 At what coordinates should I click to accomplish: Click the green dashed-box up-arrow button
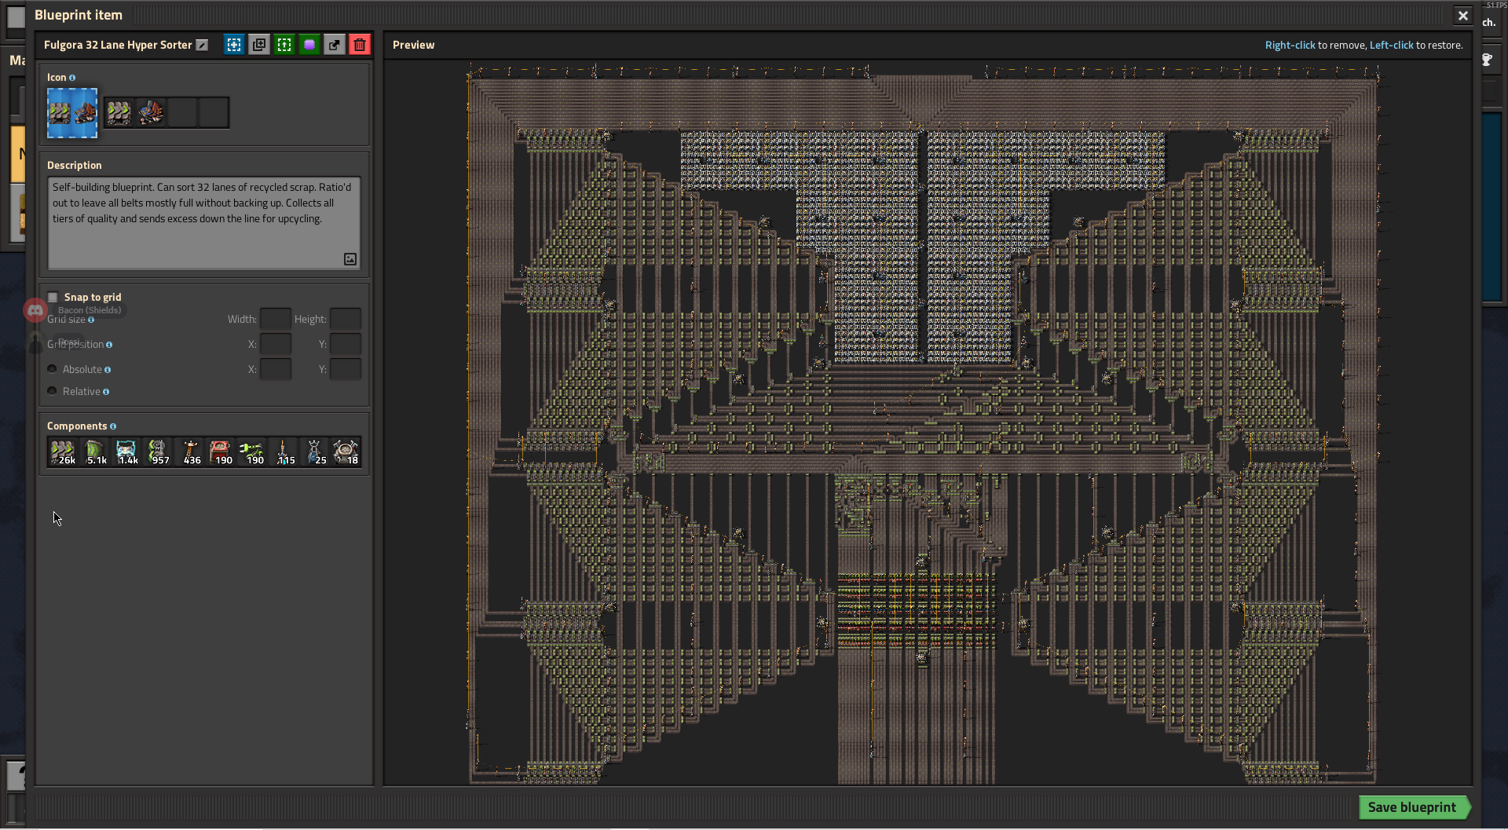pos(284,45)
